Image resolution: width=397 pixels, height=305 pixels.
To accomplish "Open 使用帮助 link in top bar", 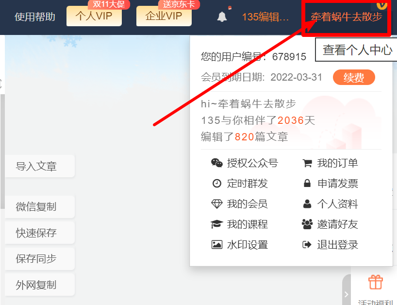I will 35,17.
